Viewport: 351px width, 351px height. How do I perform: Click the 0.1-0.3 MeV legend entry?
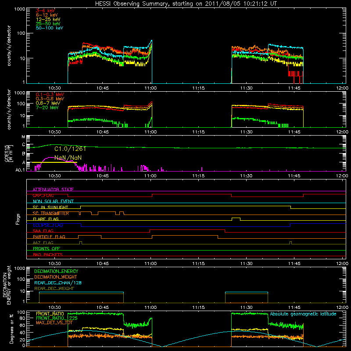click(50, 94)
